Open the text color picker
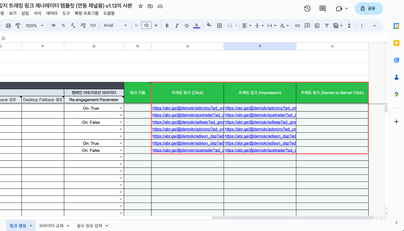The height and width of the screenshot is (231, 404). point(197,26)
